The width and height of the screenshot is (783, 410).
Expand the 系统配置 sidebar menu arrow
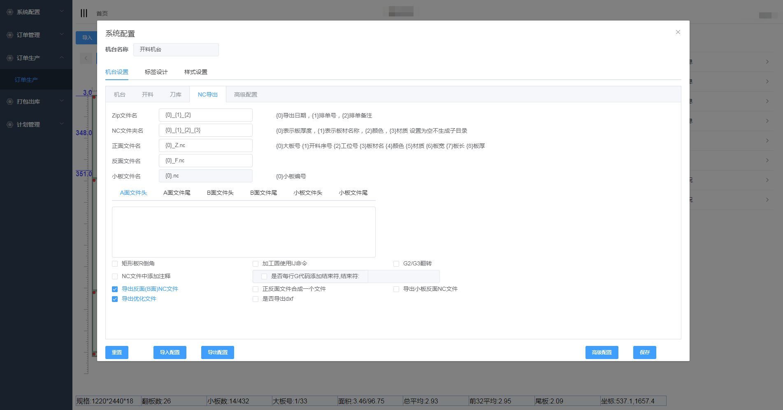point(62,12)
